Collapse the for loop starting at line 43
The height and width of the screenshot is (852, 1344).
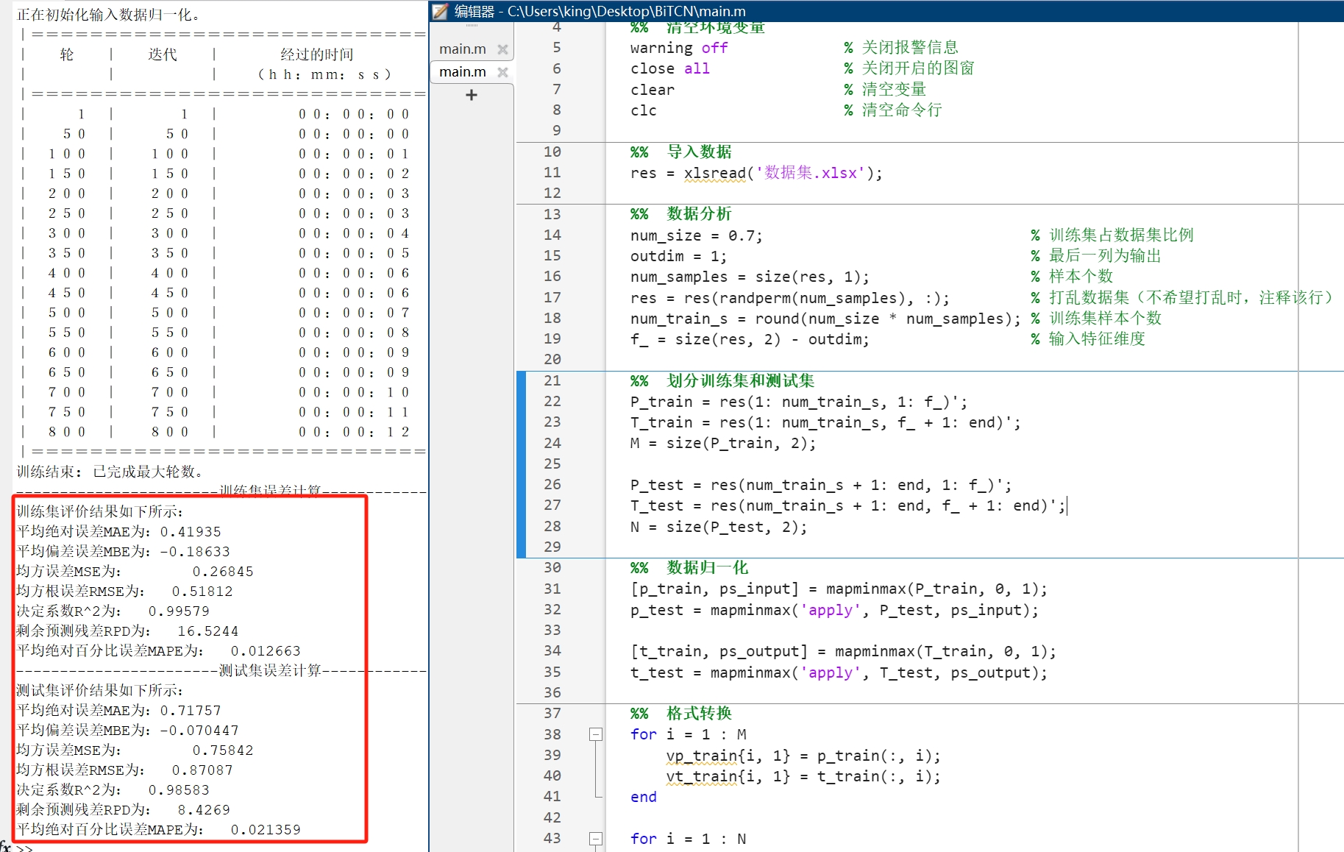point(596,838)
